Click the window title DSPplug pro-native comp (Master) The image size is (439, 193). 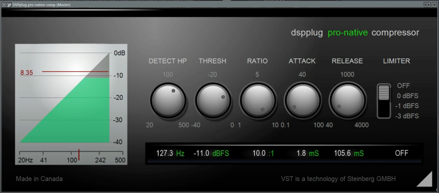point(41,5)
